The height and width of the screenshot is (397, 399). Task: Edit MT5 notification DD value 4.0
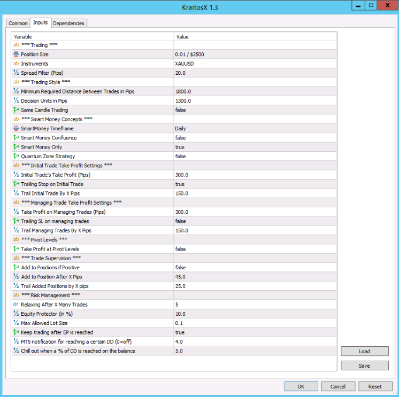(x=255, y=341)
